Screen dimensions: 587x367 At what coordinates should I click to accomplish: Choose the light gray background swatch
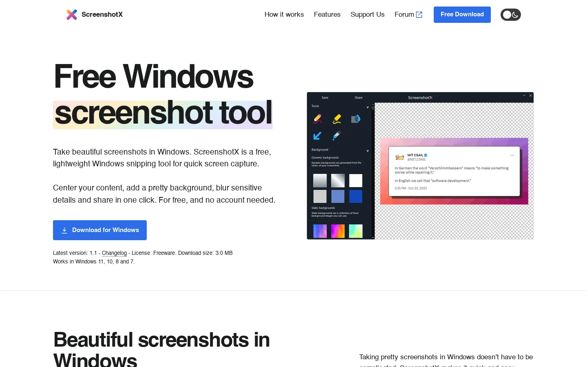(x=320, y=196)
